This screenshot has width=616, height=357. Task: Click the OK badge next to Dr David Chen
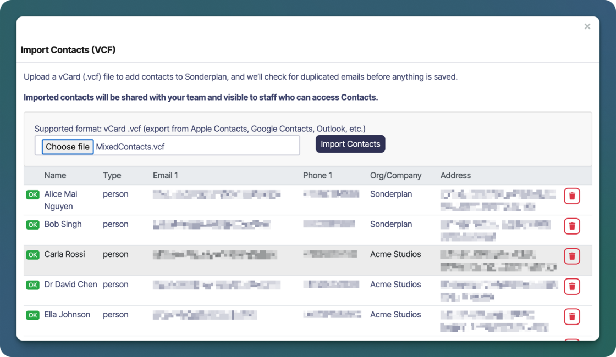click(32, 285)
